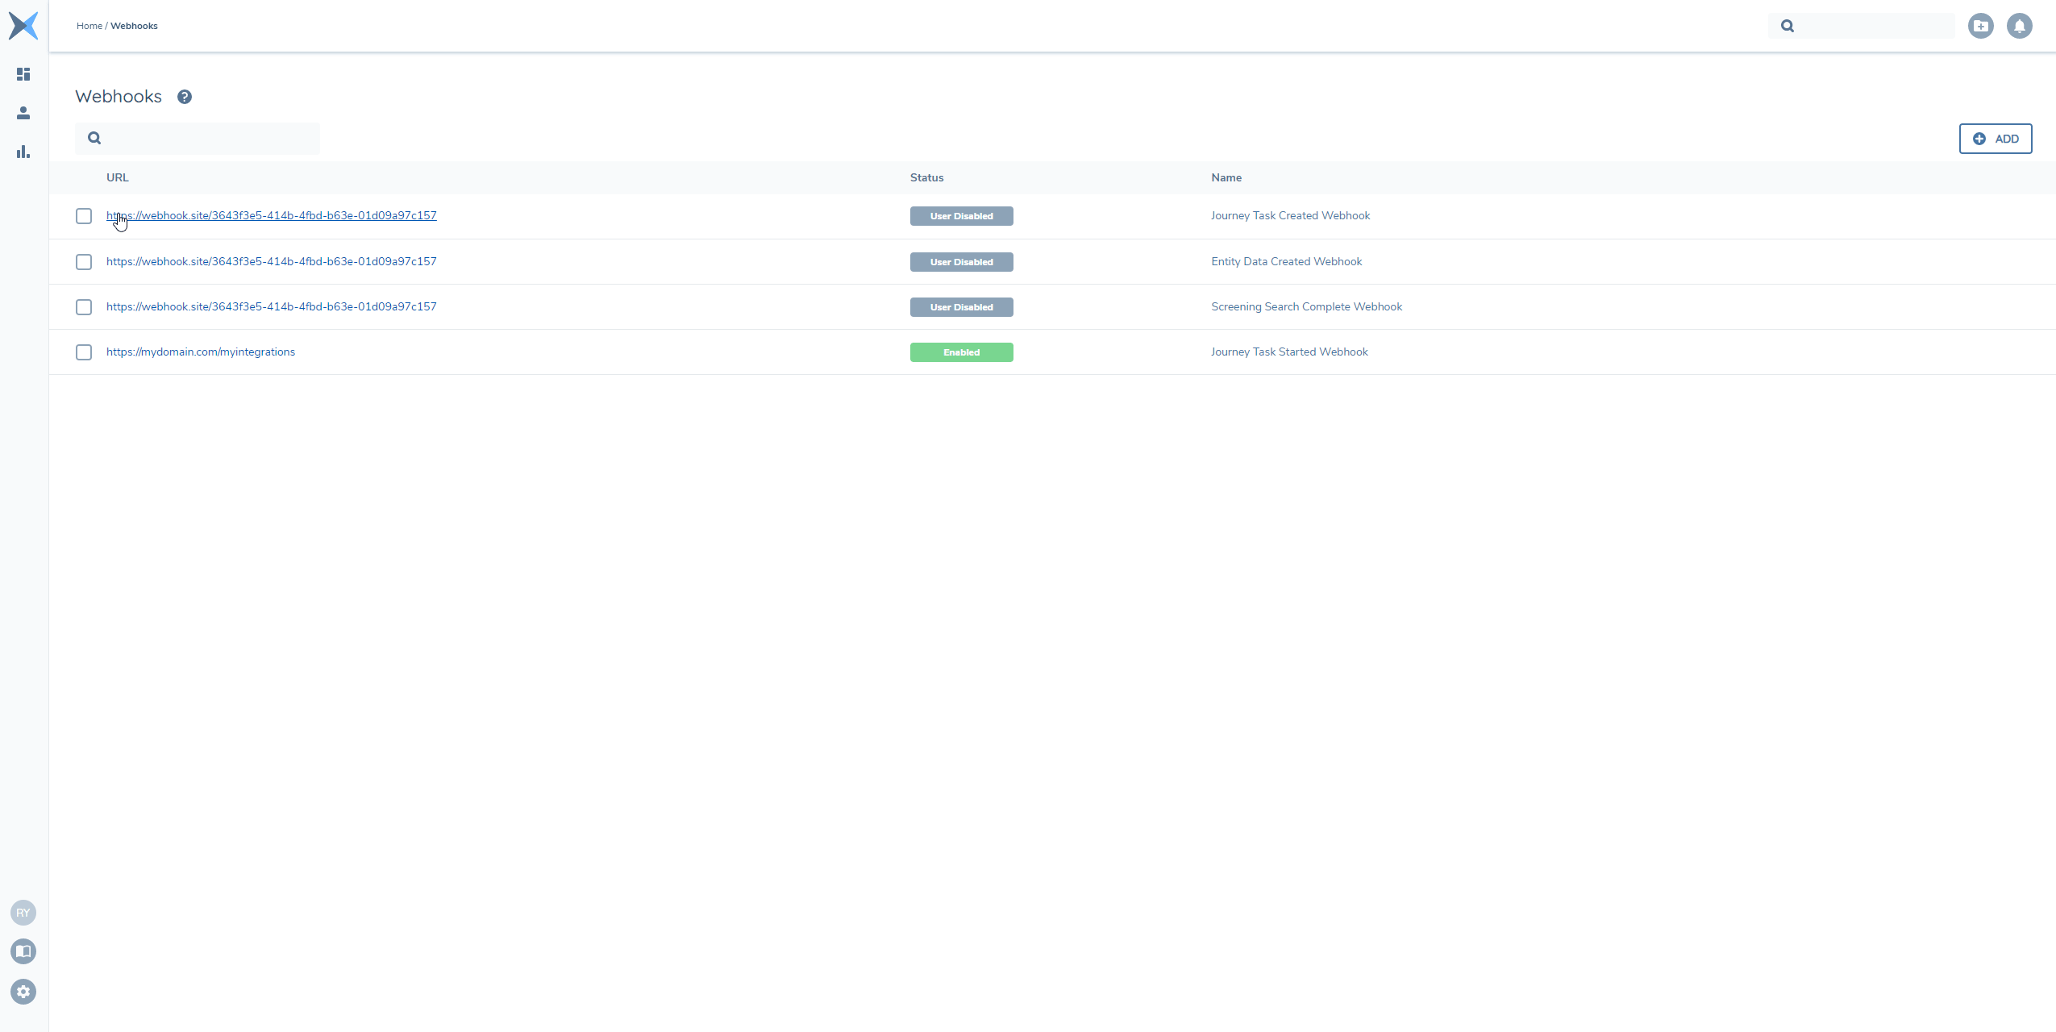The image size is (2056, 1032).
Task: Open the person/entities sidebar icon
Action: click(x=23, y=113)
